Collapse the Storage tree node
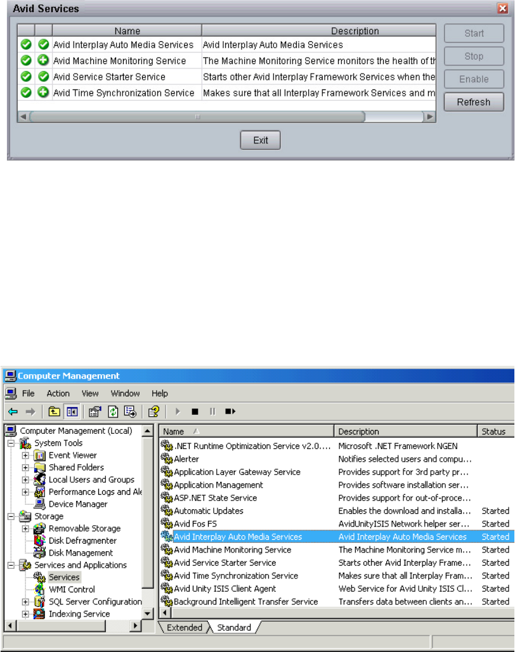This screenshot has width=515, height=652. tap(11, 516)
